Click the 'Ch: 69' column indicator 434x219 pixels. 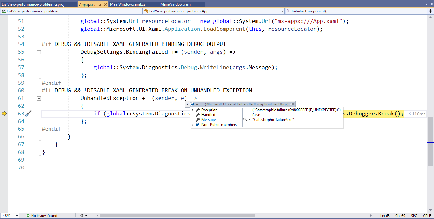tap(400, 216)
